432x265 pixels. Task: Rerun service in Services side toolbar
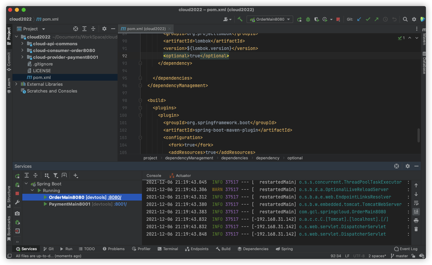click(x=17, y=176)
